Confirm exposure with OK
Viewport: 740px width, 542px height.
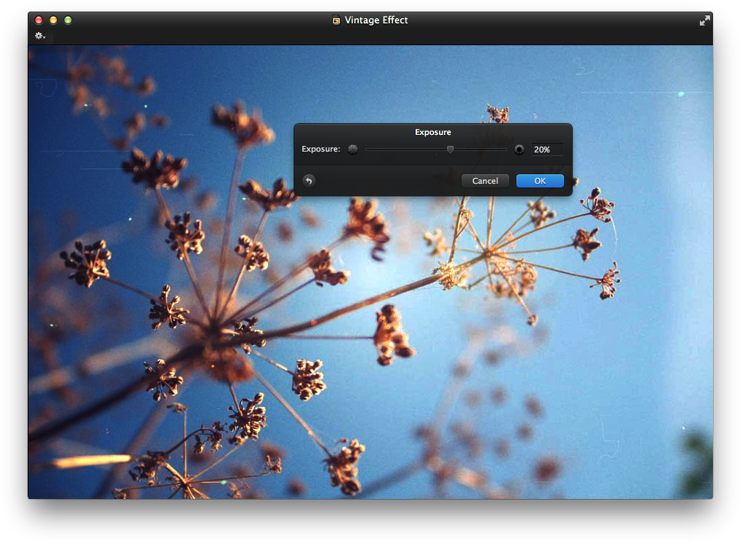tap(540, 181)
